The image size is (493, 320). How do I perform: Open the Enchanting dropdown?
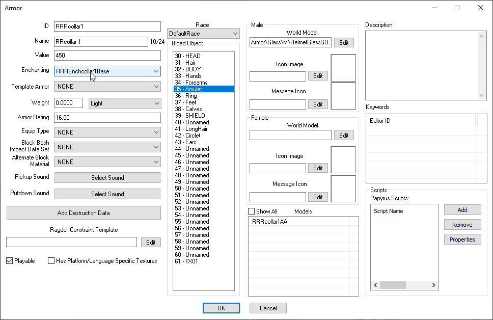[x=107, y=71]
